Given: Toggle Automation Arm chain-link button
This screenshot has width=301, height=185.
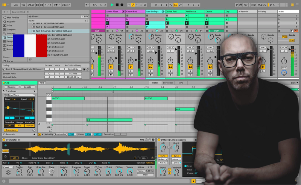Looking at the screenshot, I should [x=133, y=5].
